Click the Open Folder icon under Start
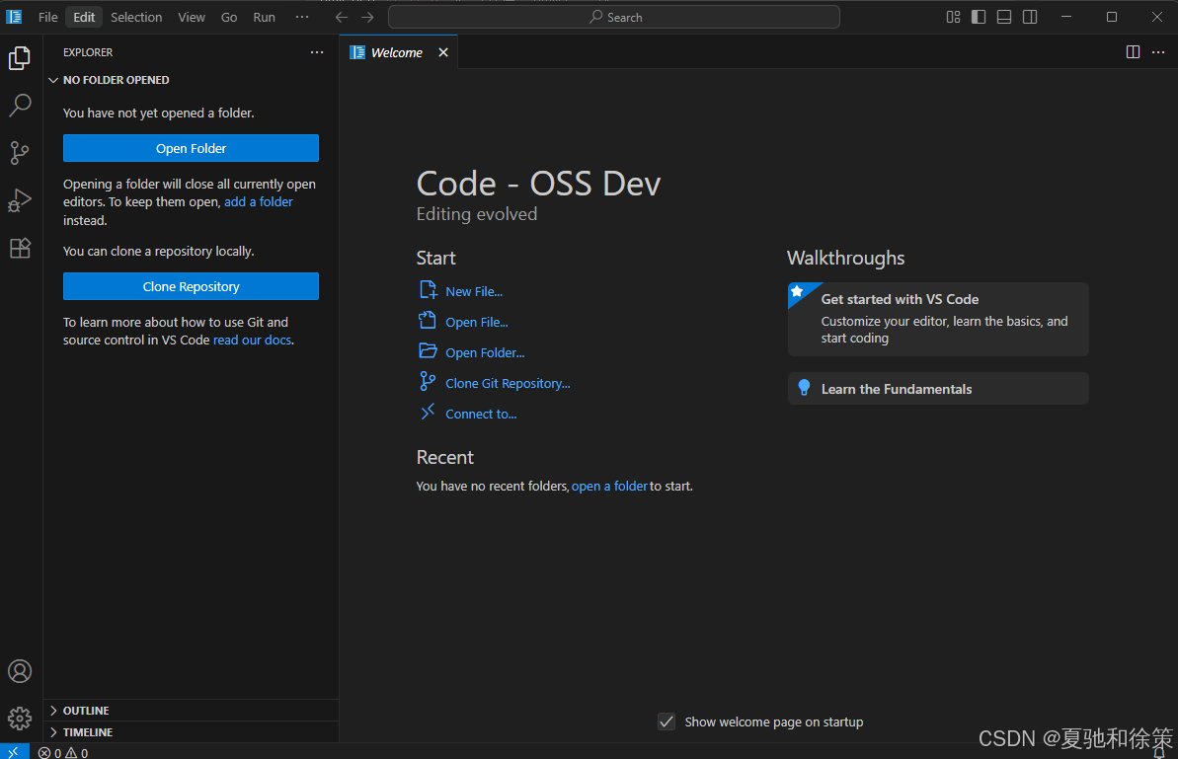Viewport: 1178px width, 759px height. click(x=429, y=350)
